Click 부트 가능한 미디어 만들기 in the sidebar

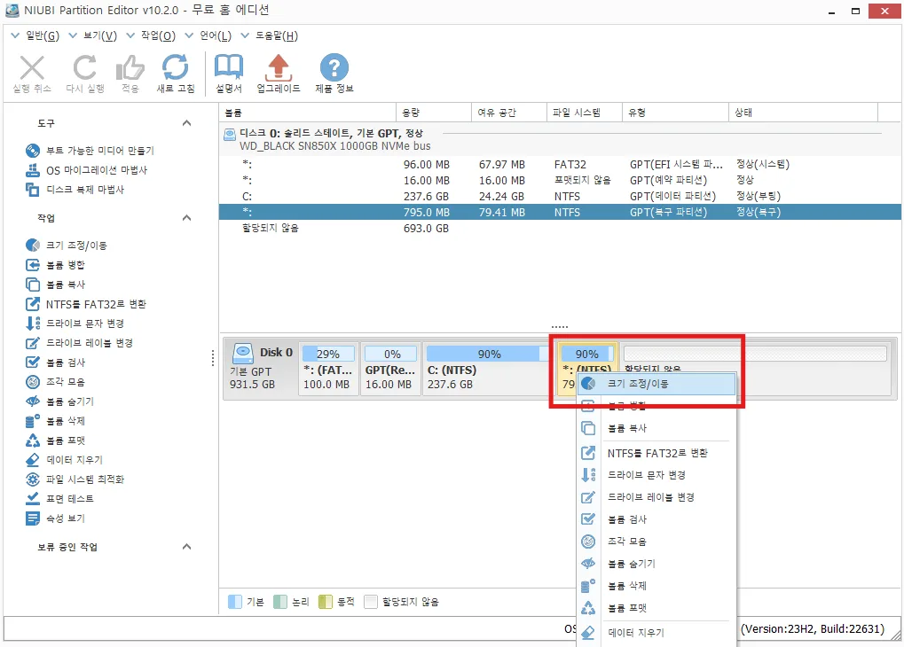90,151
